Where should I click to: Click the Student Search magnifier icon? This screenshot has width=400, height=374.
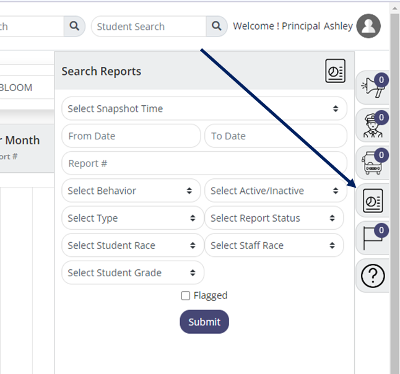pyautogui.click(x=216, y=26)
